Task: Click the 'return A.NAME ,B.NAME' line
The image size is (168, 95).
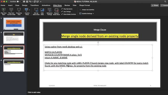Action: (56, 58)
